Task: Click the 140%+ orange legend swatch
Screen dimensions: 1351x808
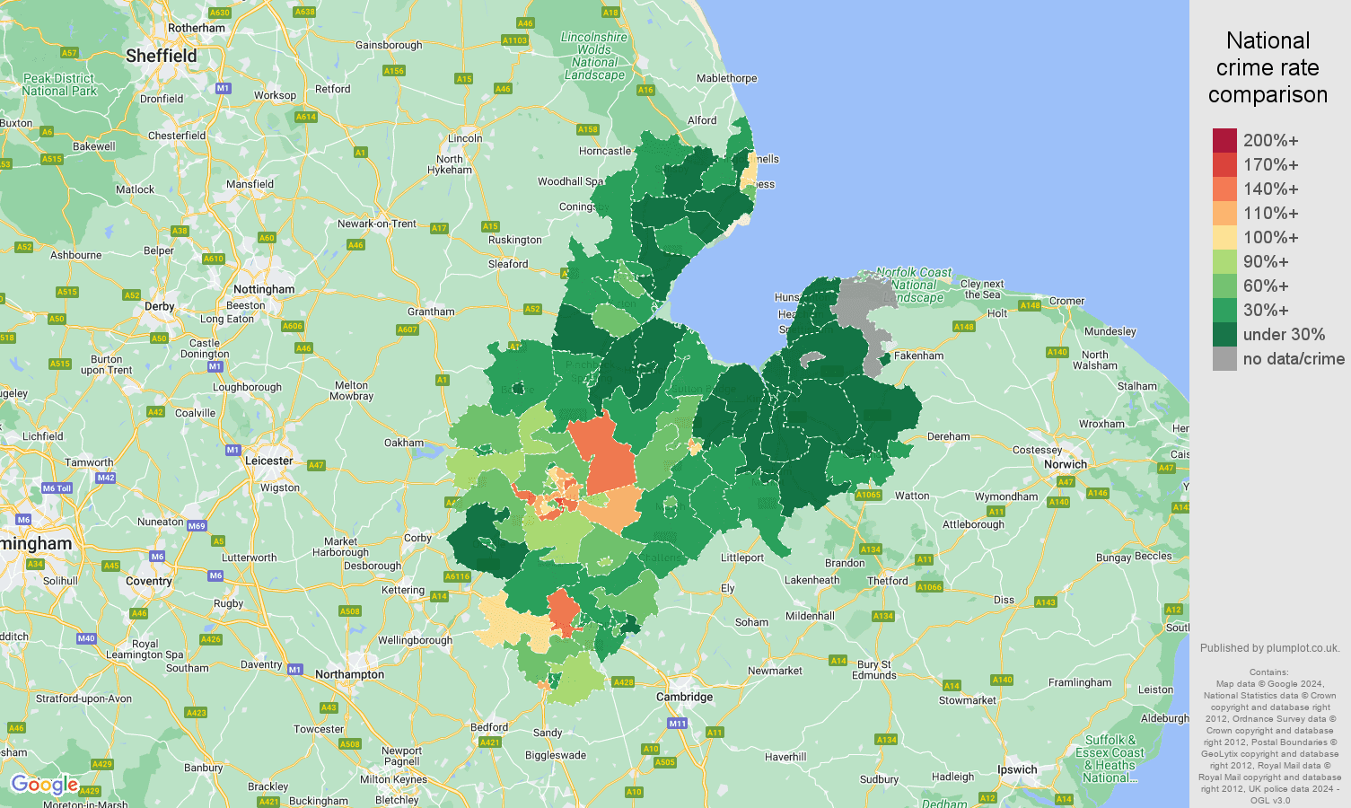Action: coord(1224,189)
